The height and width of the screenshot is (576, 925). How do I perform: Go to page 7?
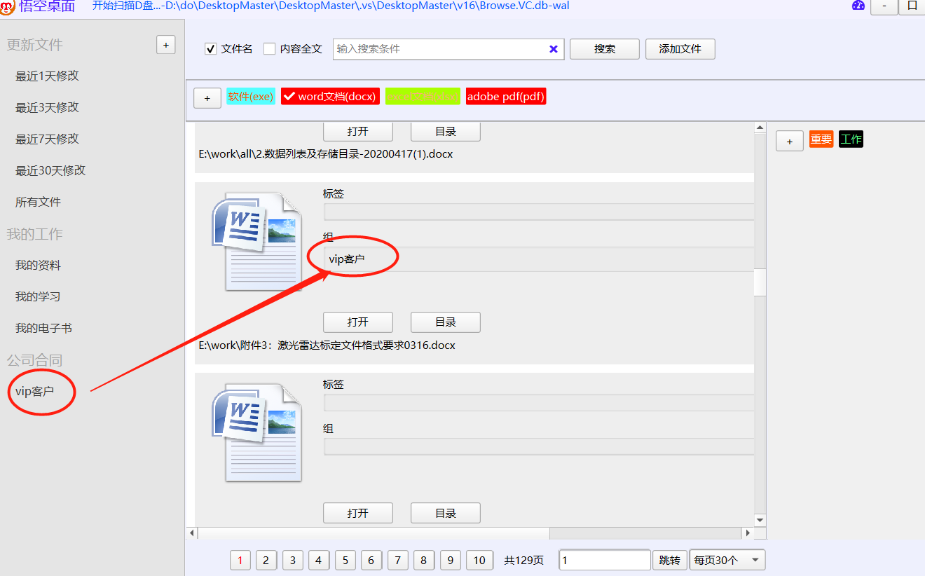397,560
